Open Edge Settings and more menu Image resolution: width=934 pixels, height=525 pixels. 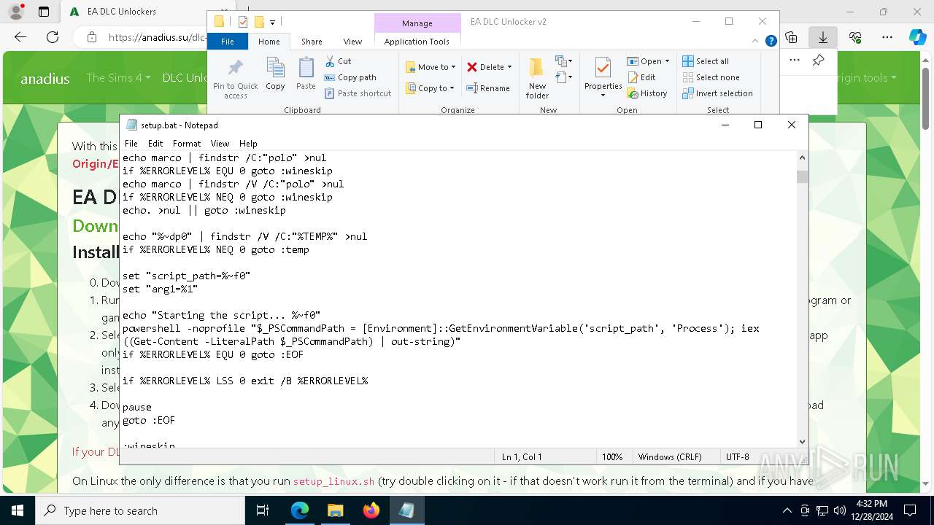click(x=887, y=37)
